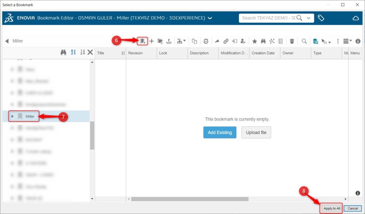Click the tree panel scroll up arrow
Screen dimensions: 365x214
point(92,62)
